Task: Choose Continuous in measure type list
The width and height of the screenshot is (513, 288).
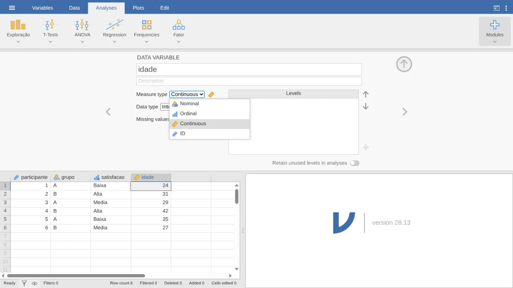Action: (x=210, y=124)
